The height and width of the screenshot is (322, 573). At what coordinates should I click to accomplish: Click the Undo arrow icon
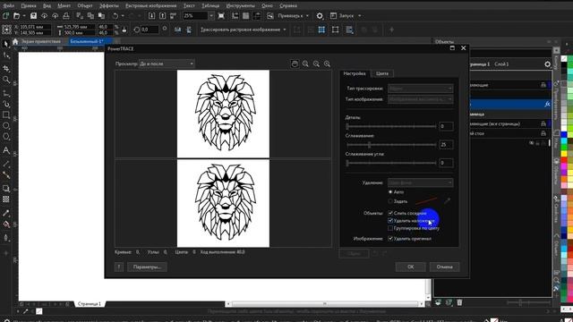[115, 16]
